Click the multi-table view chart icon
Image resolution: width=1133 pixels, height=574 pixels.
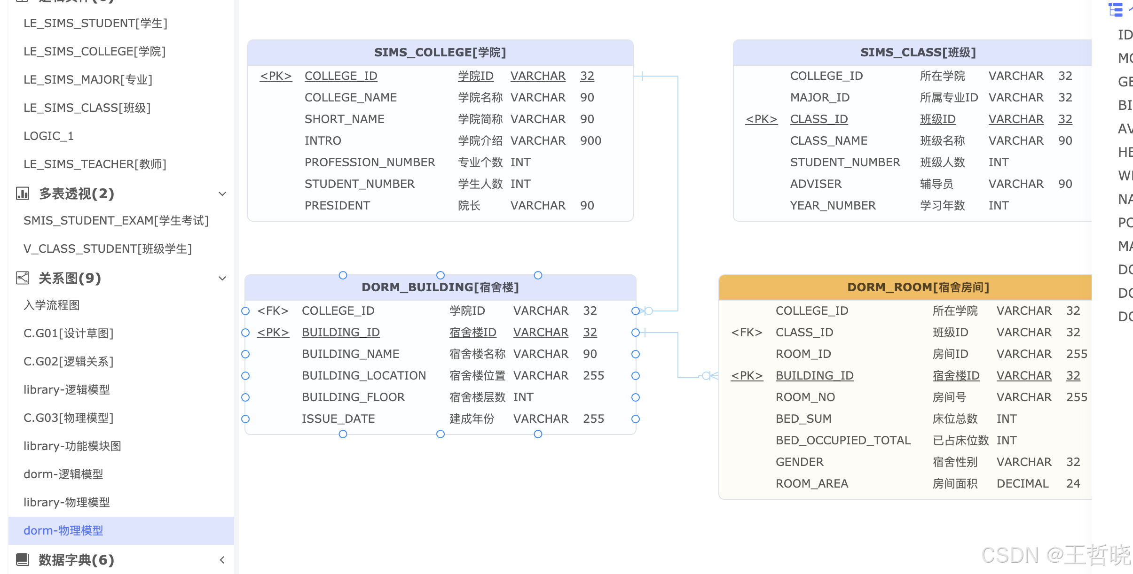point(23,193)
